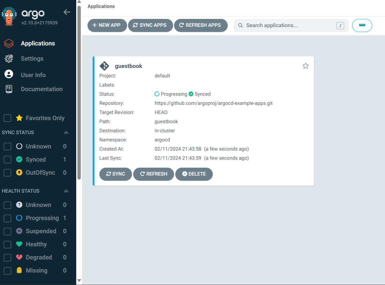
Task: Check the Healthy filter checkbox
Action: click(7, 244)
